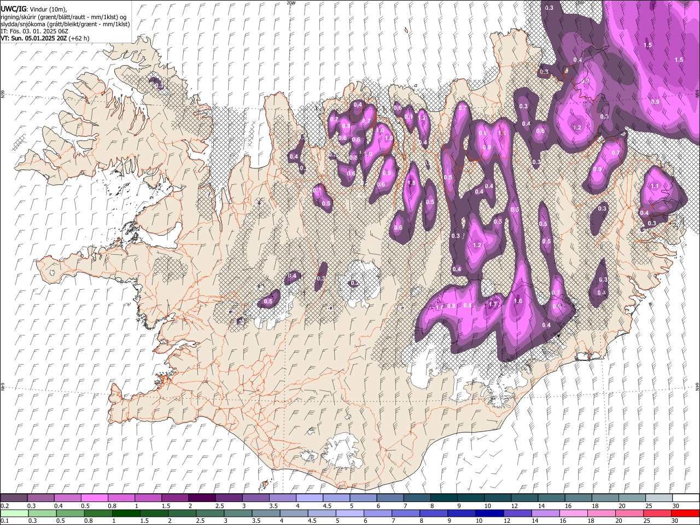Click the "30" label under the rain legend
The width and height of the screenshot is (700, 525).
(x=674, y=521)
